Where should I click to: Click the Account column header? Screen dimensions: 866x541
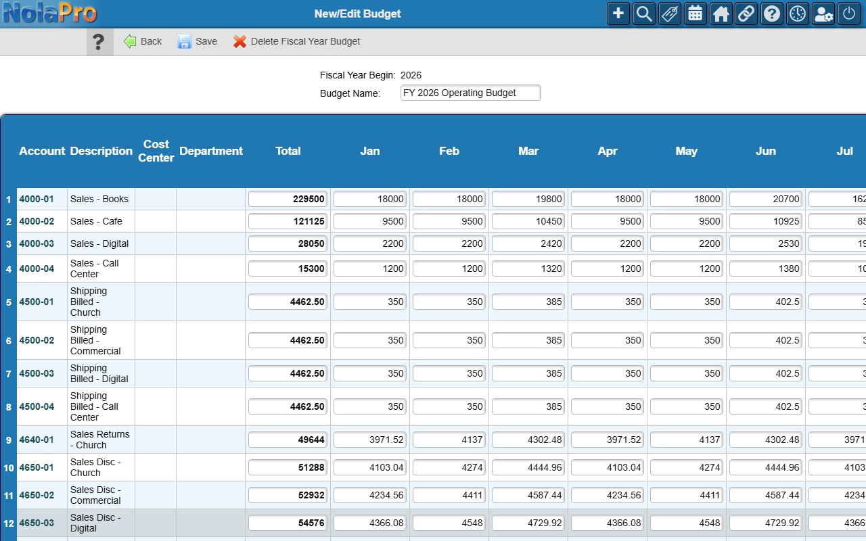42,151
